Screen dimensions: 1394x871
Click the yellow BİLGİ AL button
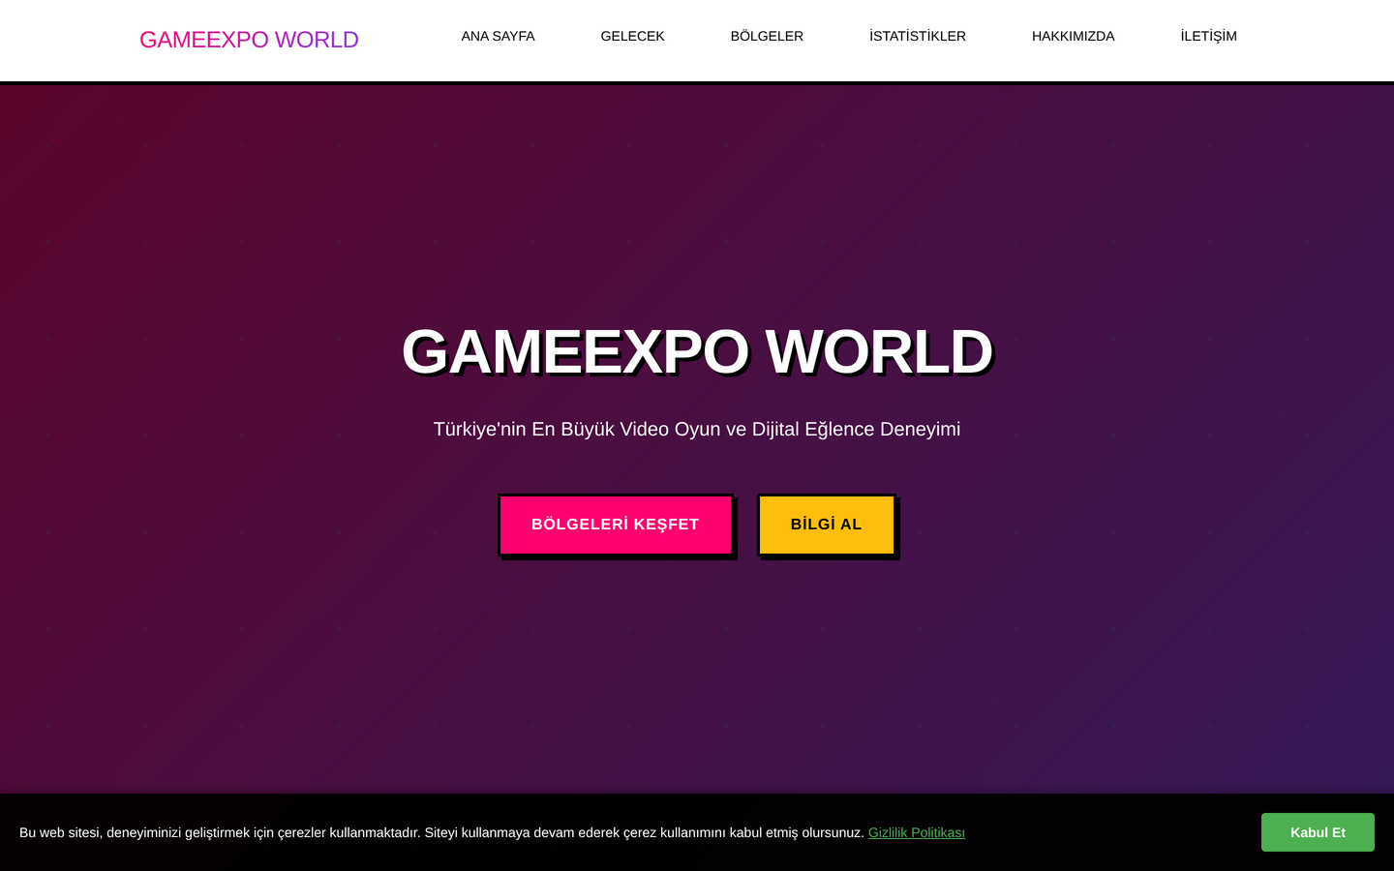(826, 525)
